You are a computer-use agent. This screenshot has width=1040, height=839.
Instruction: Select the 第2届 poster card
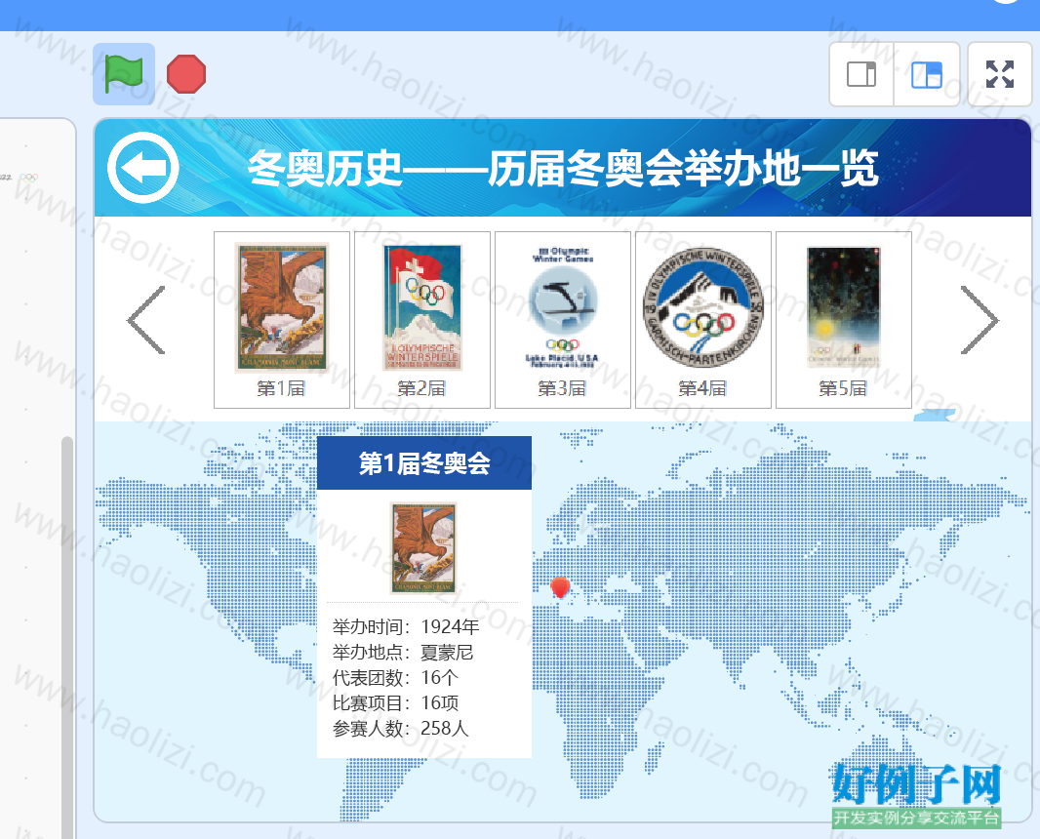click(x=421, y=320)
